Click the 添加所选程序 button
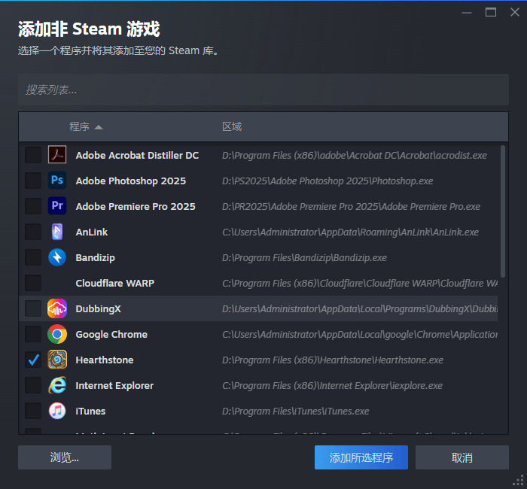 (361, 457)
